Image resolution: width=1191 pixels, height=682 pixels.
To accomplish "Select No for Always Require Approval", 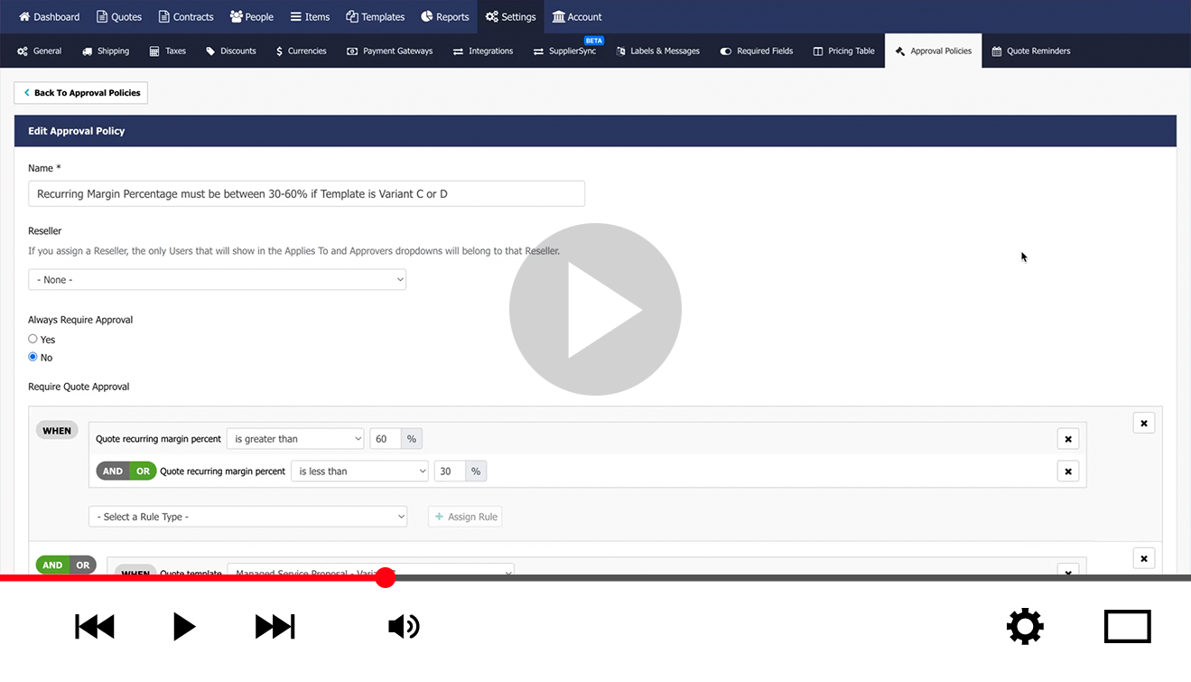I will (x=33, y=357).
